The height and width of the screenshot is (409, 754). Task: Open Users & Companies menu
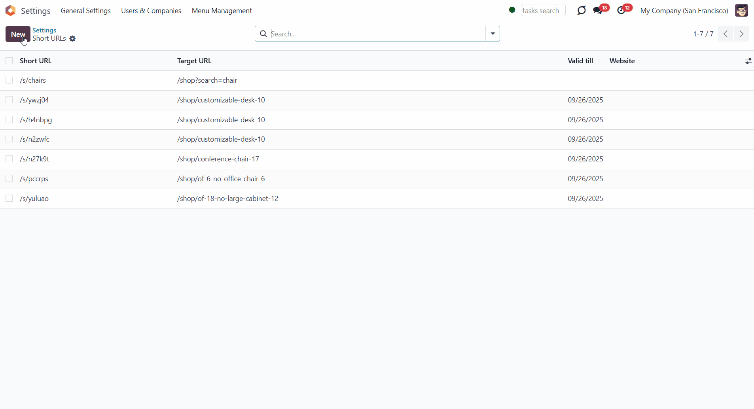tap(151, 11)
